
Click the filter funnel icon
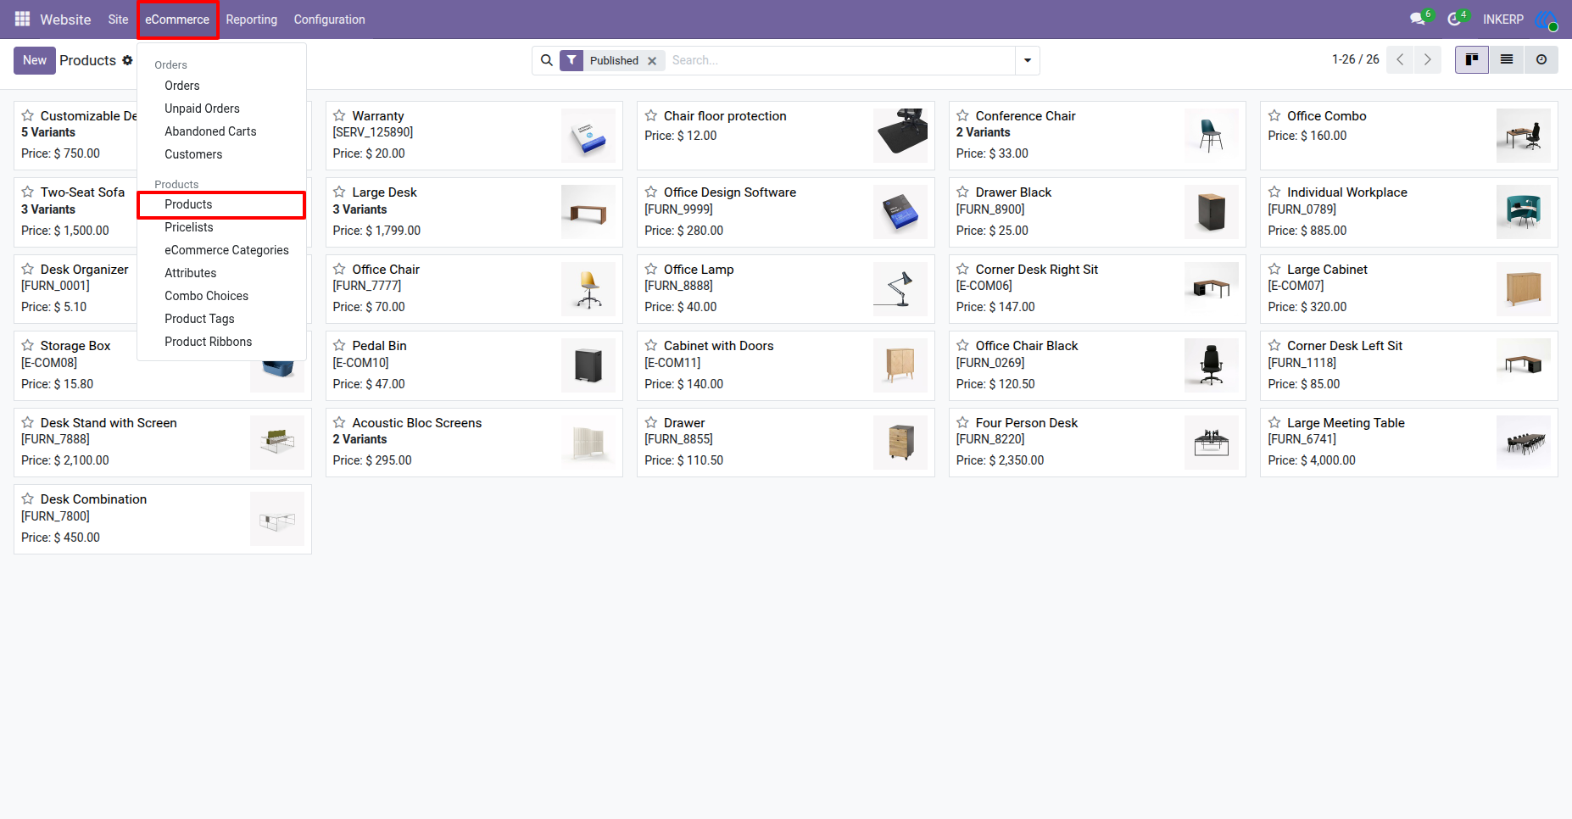point(571,60)
